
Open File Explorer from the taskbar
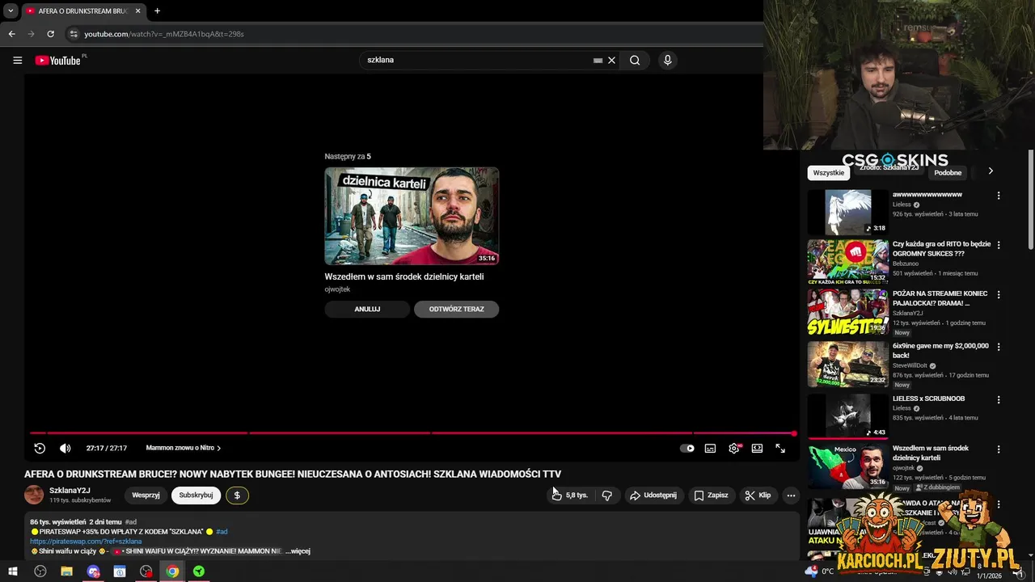click(x=66, y=571)
